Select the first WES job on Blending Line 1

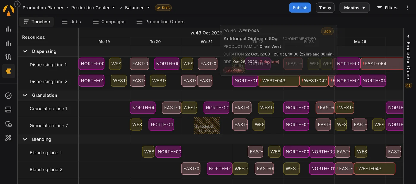pyautogui.click(x=148, y=152)
